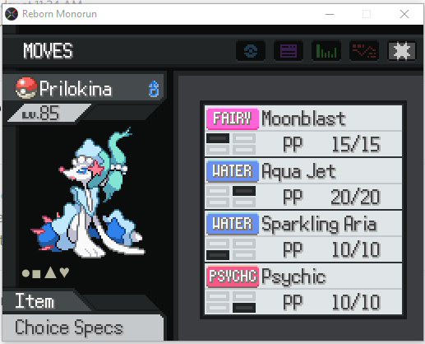
Task: Click the blue gender symbol icon
Action: click(x=154, y=89)
